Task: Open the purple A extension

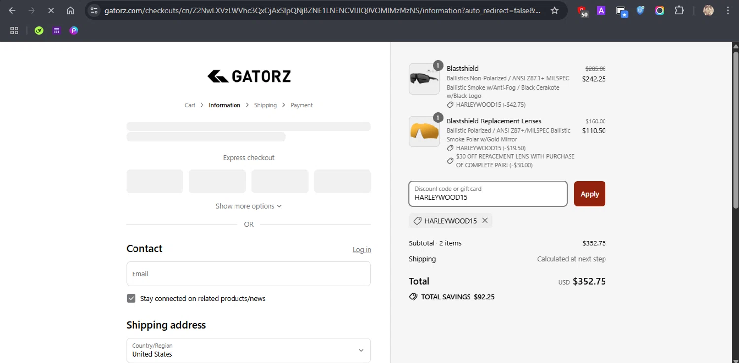Action: (x=601, y=10)
